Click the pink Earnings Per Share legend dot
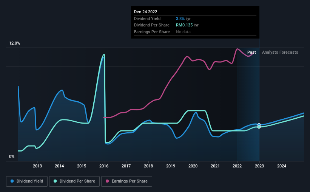 [x=107, y=181]
